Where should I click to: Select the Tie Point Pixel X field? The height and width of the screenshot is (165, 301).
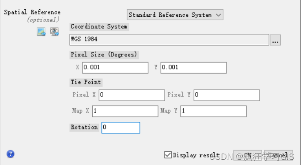tap(132, 95)
